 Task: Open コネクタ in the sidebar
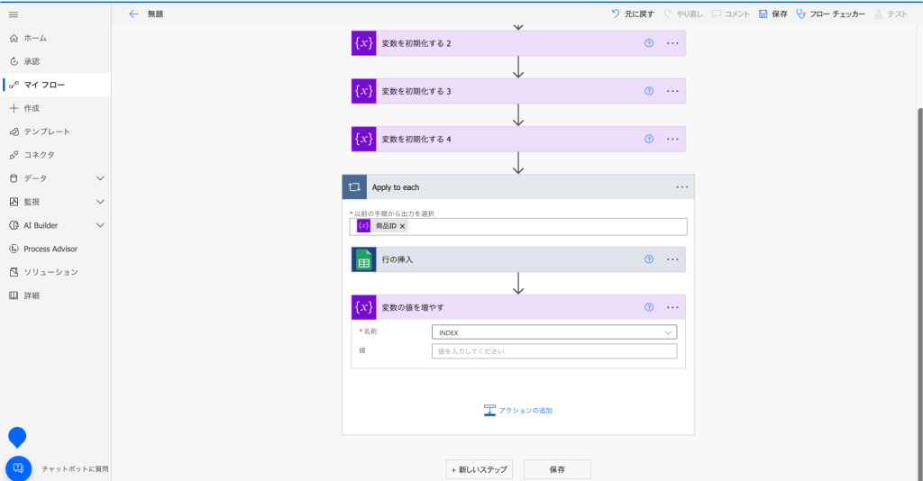point(55,155)
